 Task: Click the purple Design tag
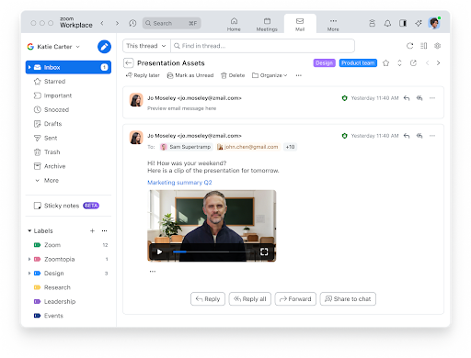pos(324,63)
